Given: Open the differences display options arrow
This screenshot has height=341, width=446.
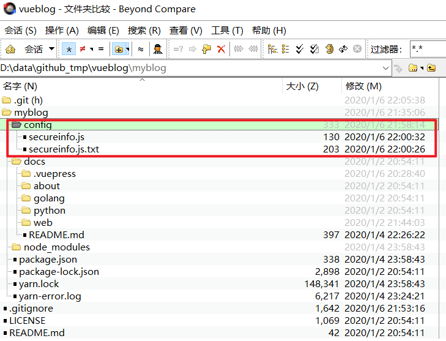Looking at the screenshot, I should 92,49.
